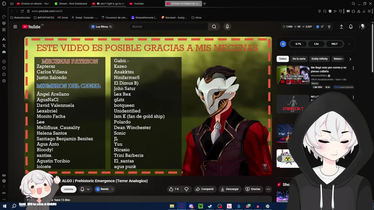Select the 'De la serie' chip
Viewport: 374px width, 210px height.
tap(299, 59)
